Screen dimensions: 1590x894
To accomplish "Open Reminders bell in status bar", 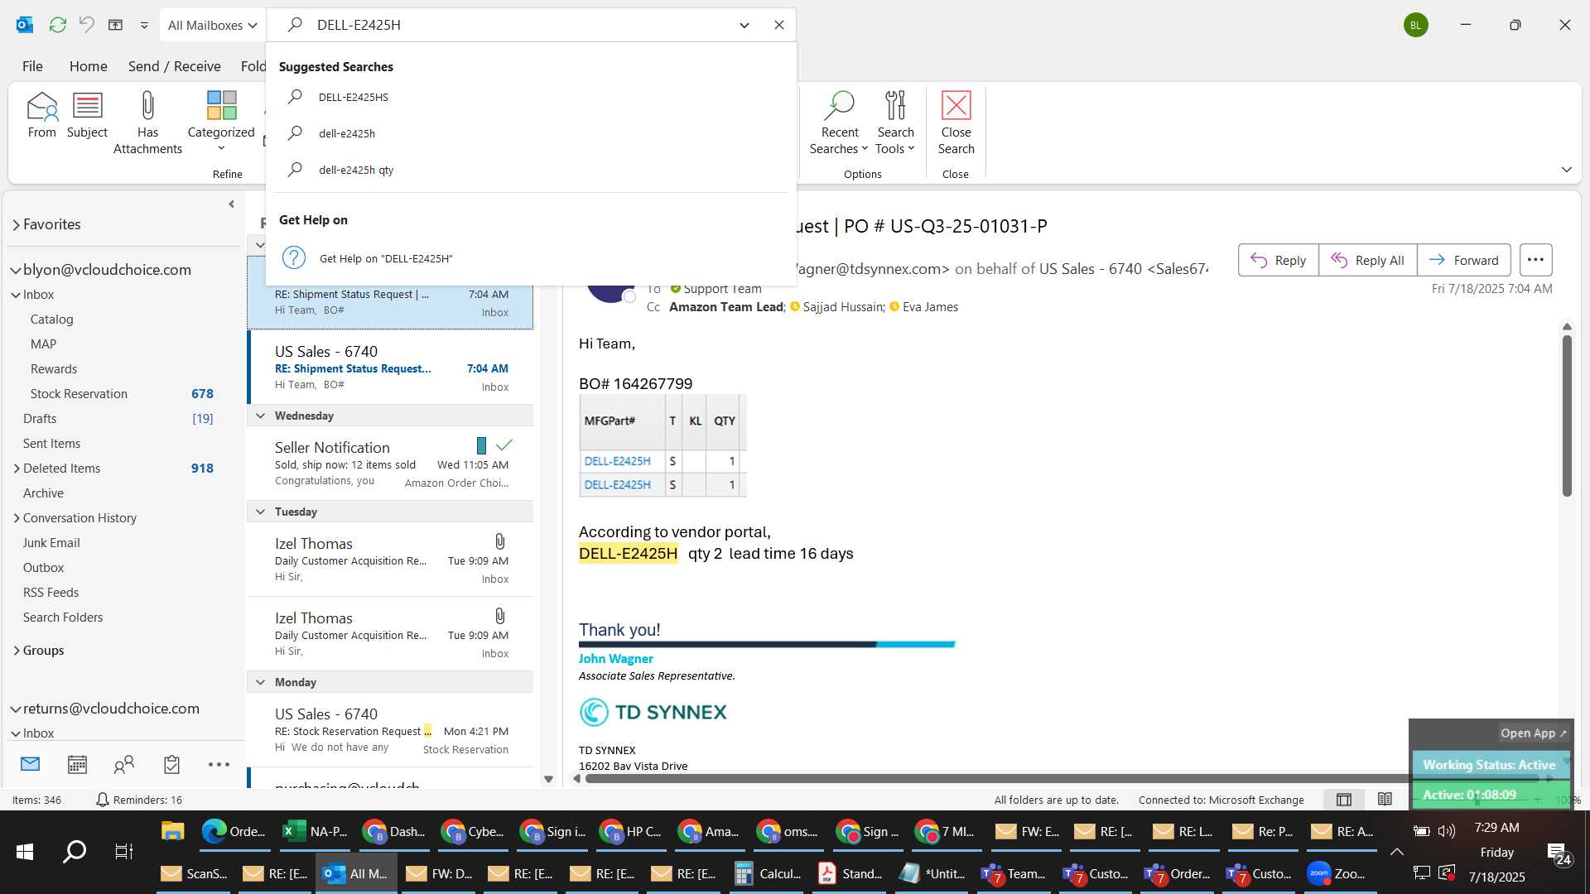I will 103,800.
